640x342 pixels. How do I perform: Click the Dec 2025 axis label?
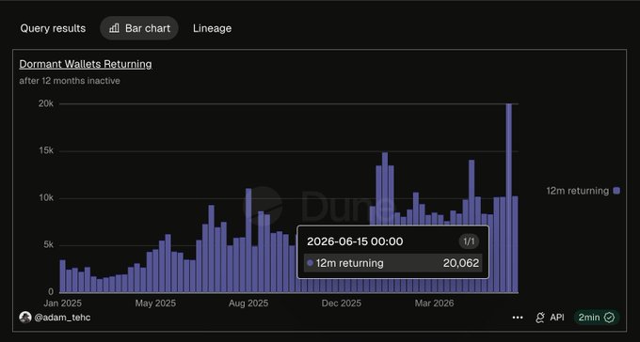pos(342,303)
